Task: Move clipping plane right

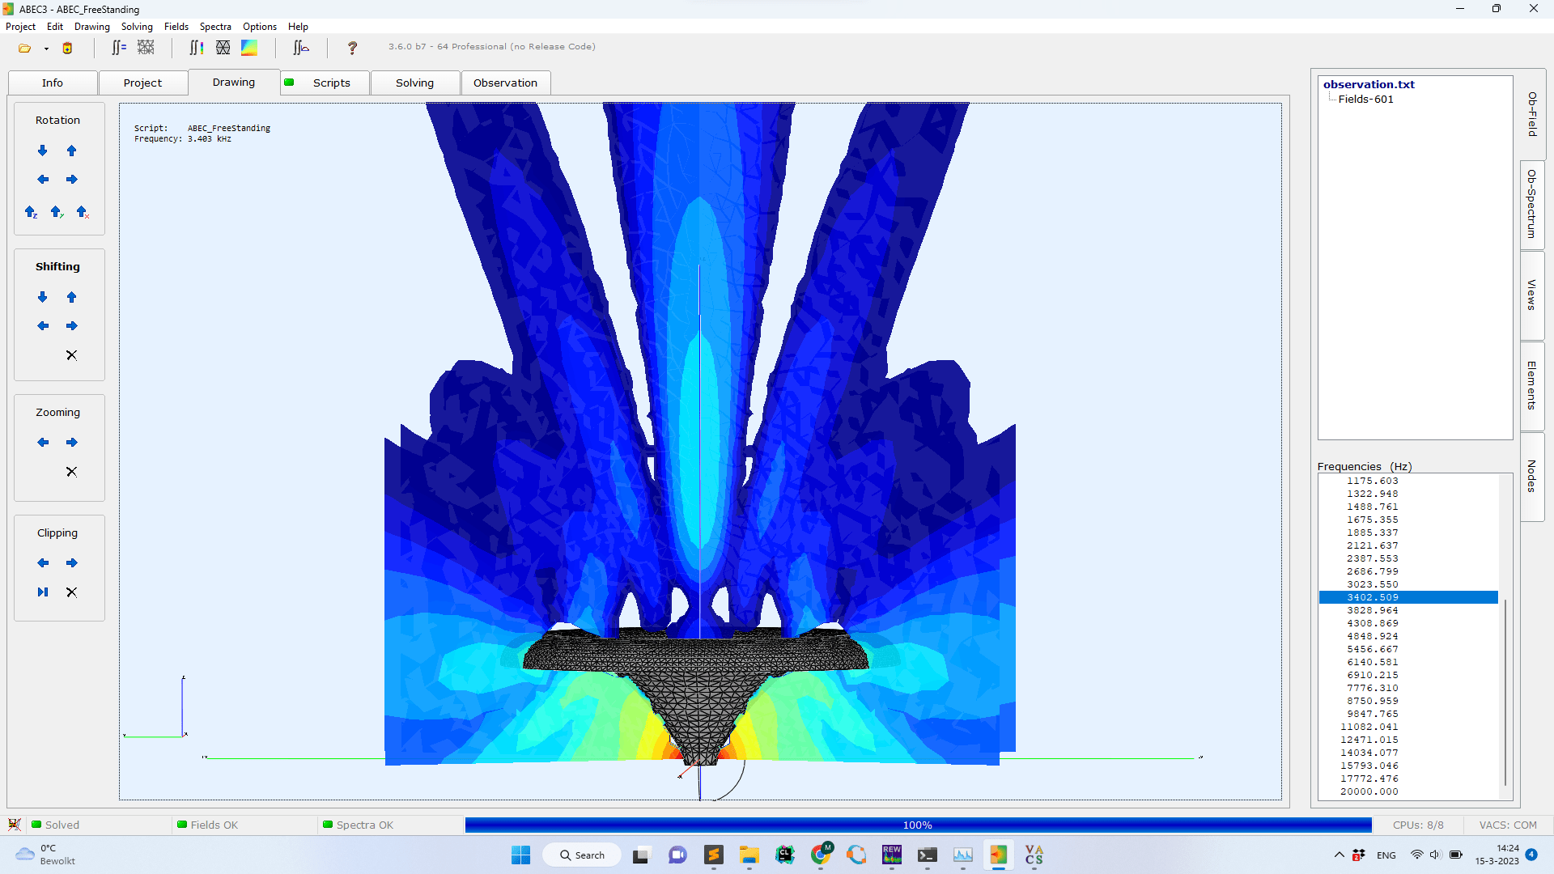Action: pyautogui.click(x=72, y=563)
